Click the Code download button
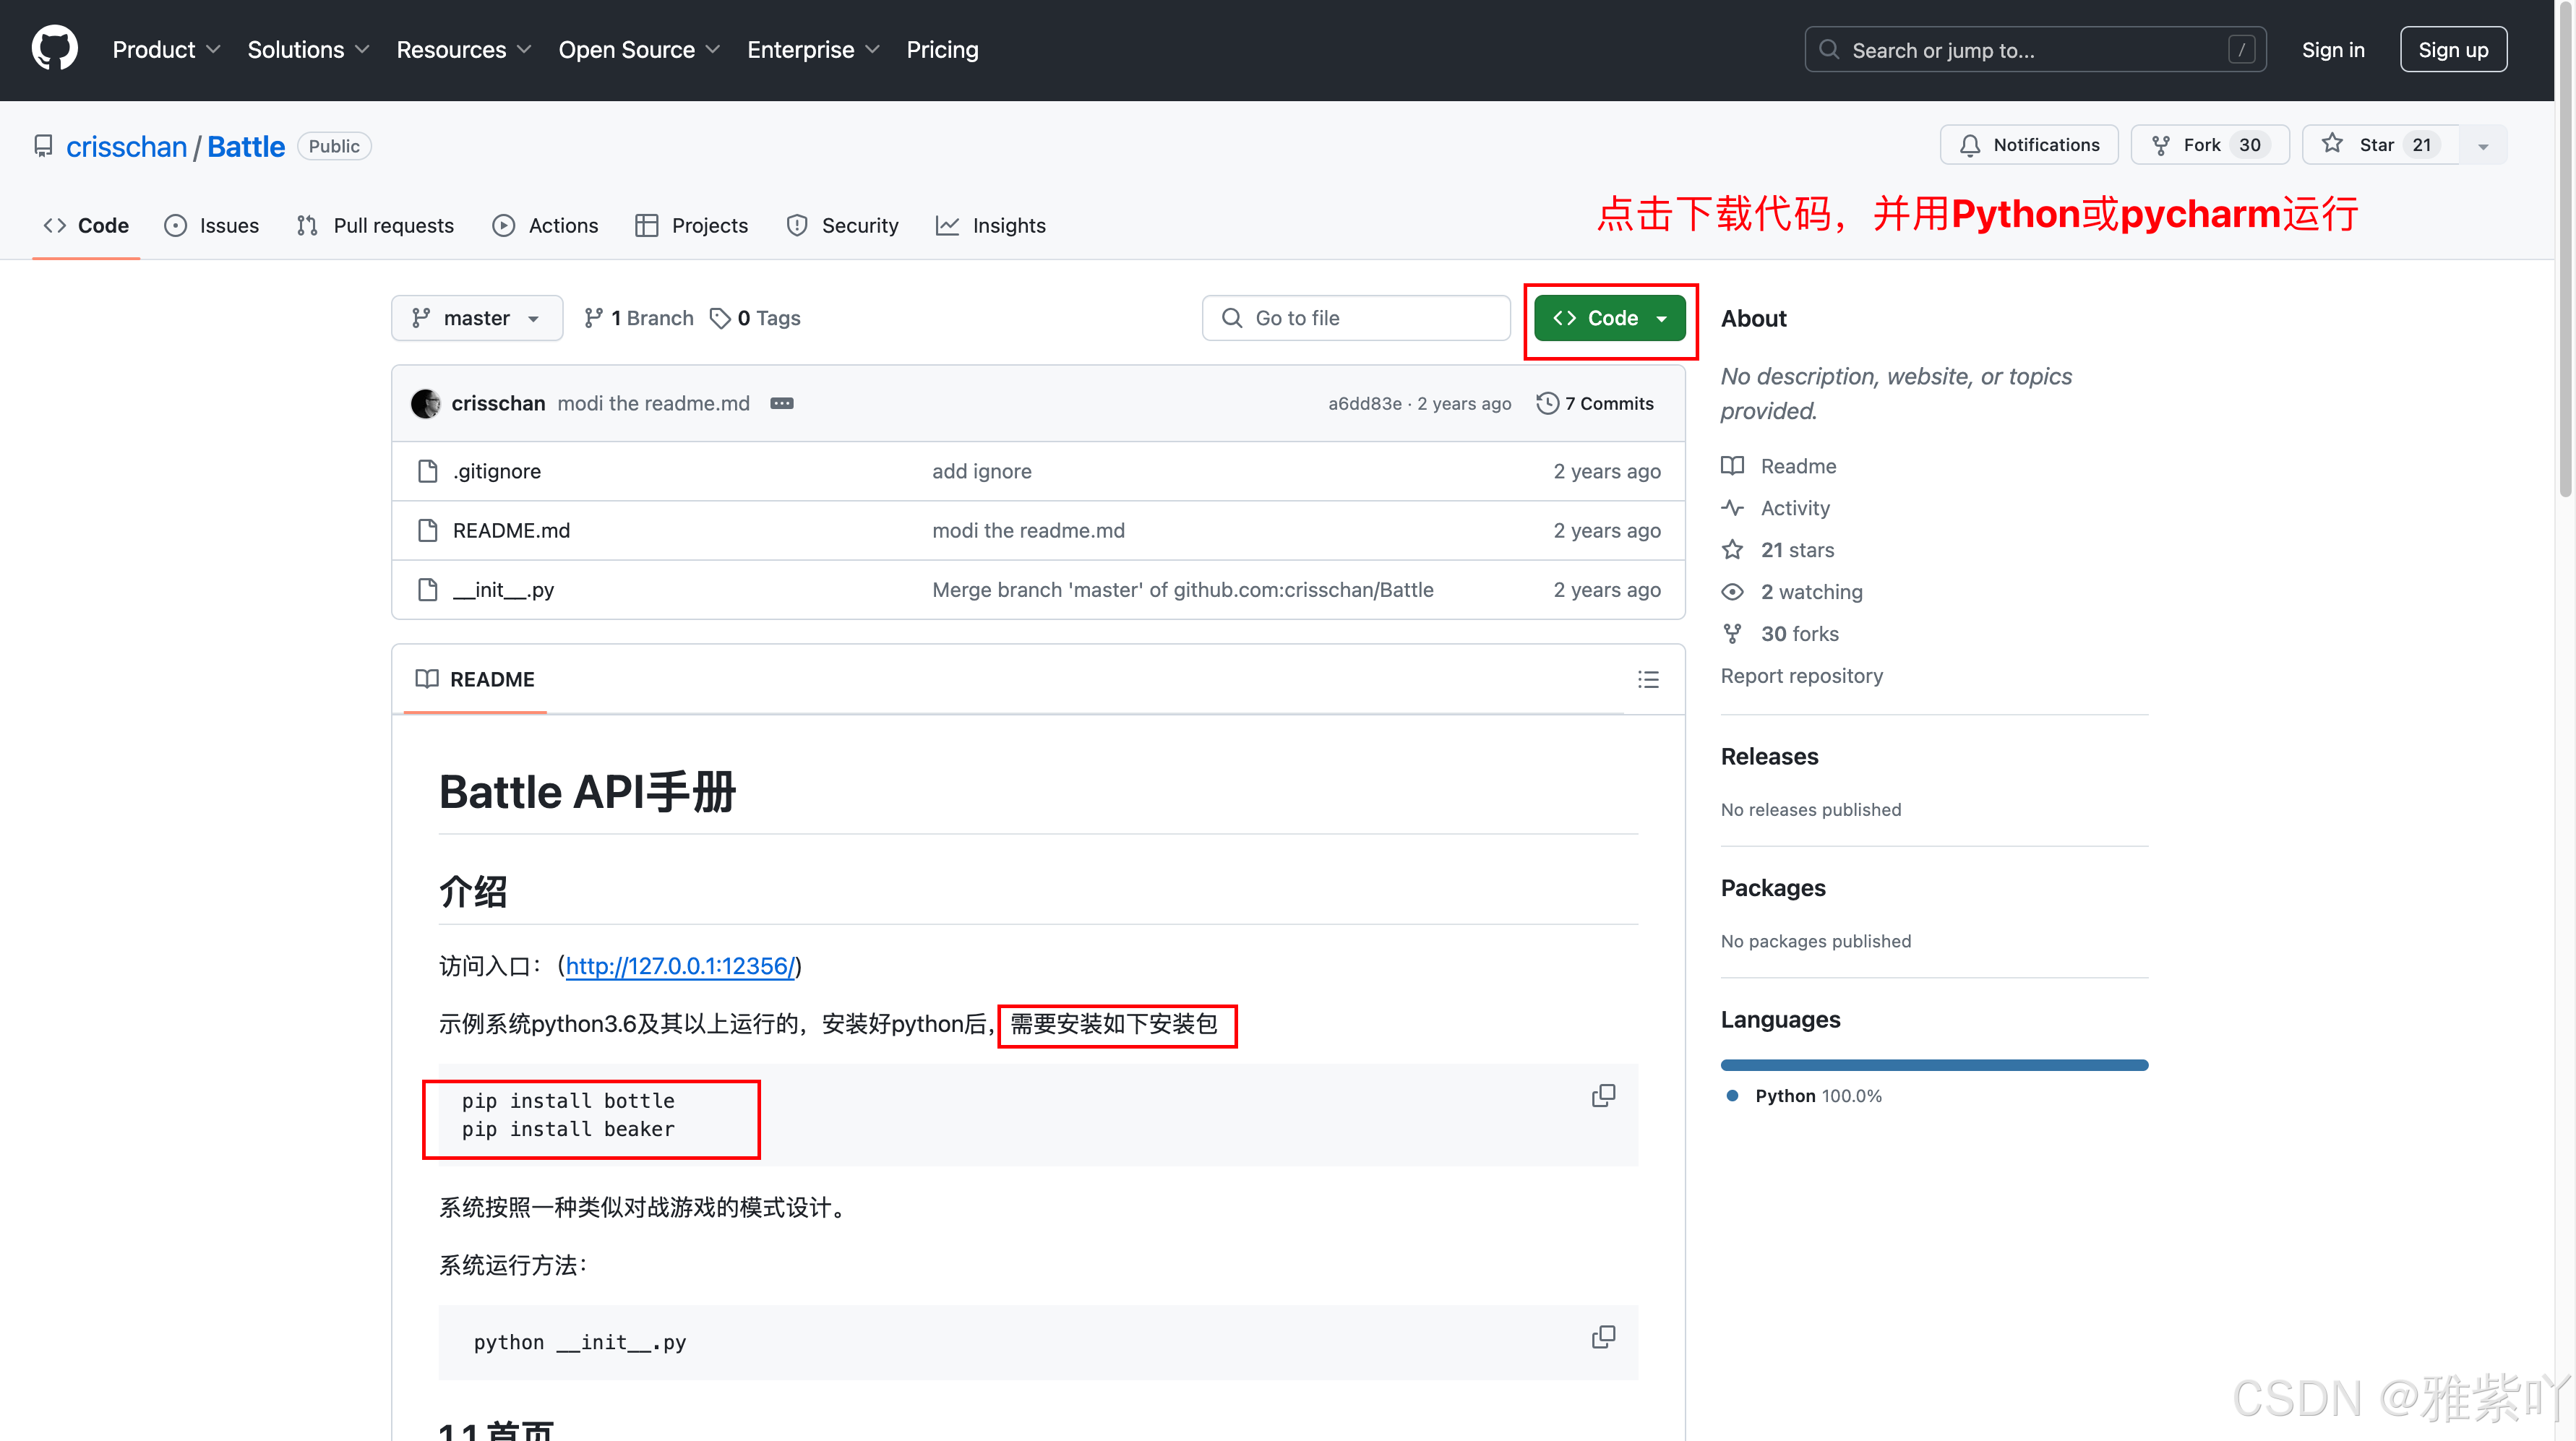Viewport: 2576px width, 1441px height. (x=1607, y=318)
